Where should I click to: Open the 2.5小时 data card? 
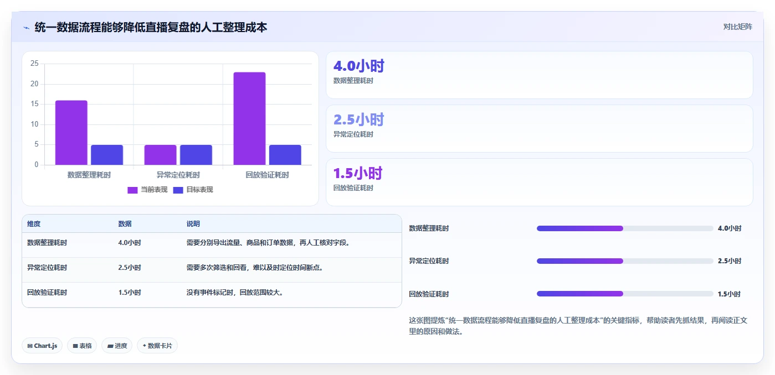540,128
